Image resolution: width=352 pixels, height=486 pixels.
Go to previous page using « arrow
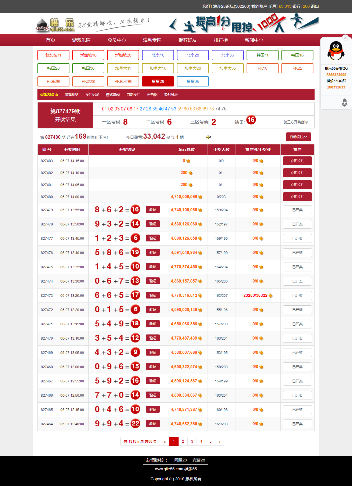[x=165, y=441]
